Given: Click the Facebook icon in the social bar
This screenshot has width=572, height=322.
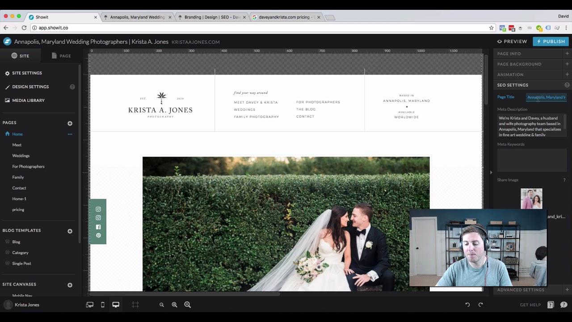Looking at the screenshot, I should pyautogui.click(x=98, y=227).
